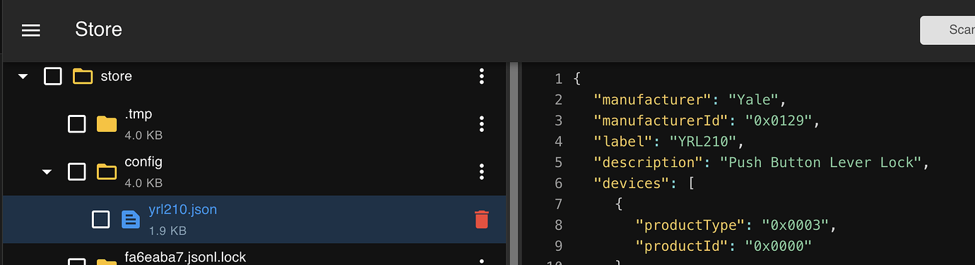This screenshot has width=975, height=265.
Task: Click the partially visible Scan button
Action: 947,30
